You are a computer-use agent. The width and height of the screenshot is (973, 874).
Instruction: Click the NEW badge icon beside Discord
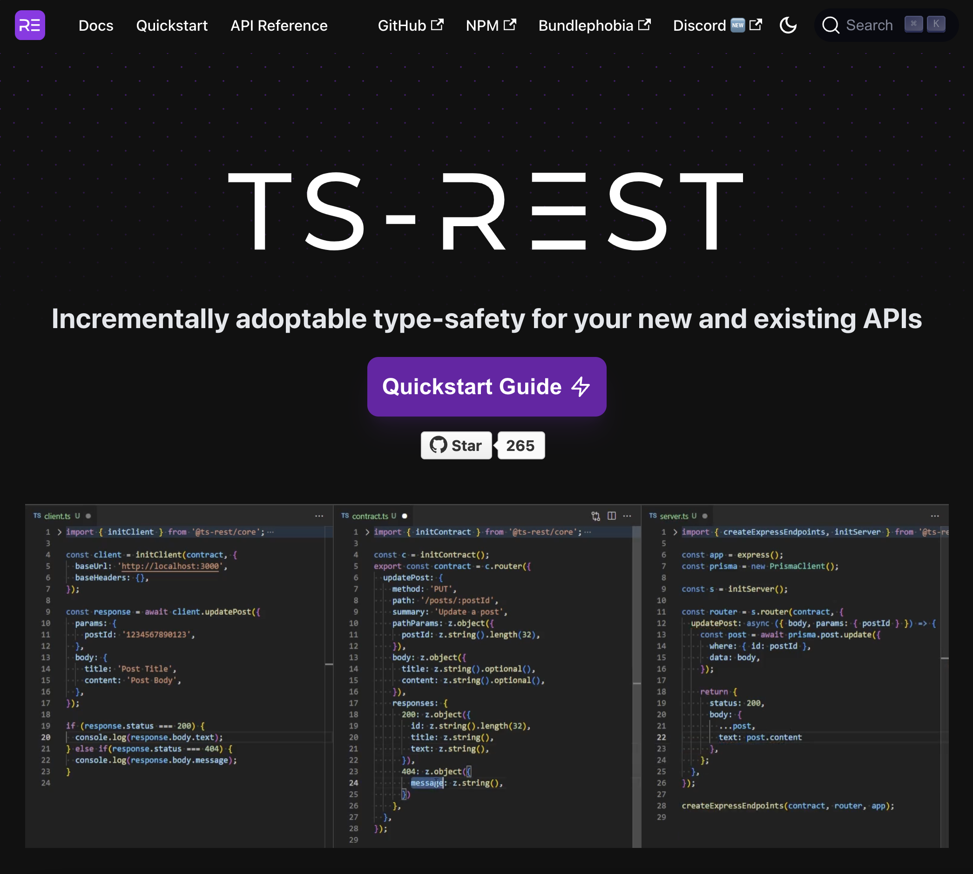point(738,25)
